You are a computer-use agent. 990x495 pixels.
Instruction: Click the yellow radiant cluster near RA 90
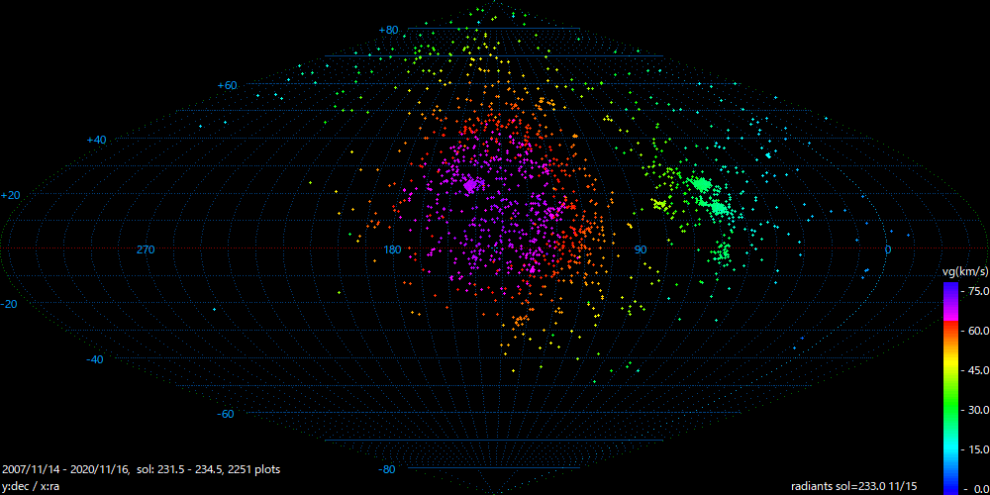tap(659, 204)
